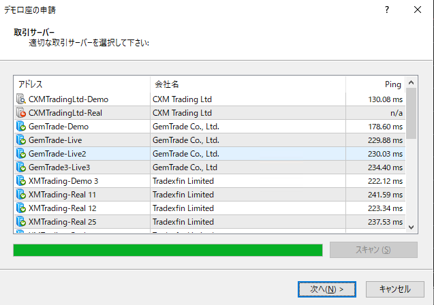This screenshot has height=305, width=434.
Task: Click the 241.59 ms ping value
Action: (x=386, y=195)
